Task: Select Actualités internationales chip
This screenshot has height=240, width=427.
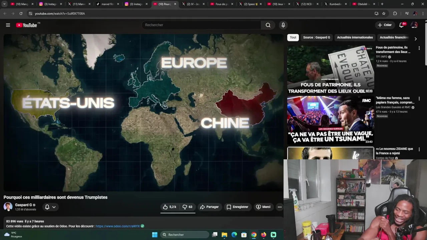Action: point(355,37)
